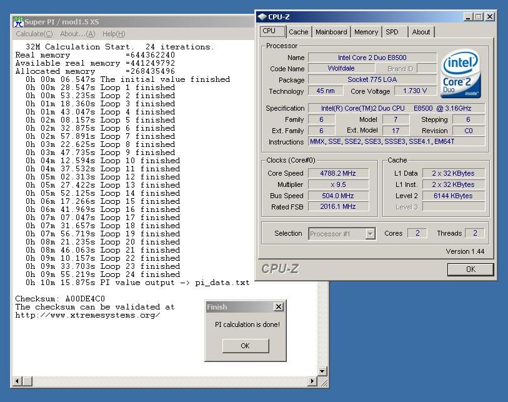Click the Revision value C0
The image size is (508, 402).
(469, 131)
